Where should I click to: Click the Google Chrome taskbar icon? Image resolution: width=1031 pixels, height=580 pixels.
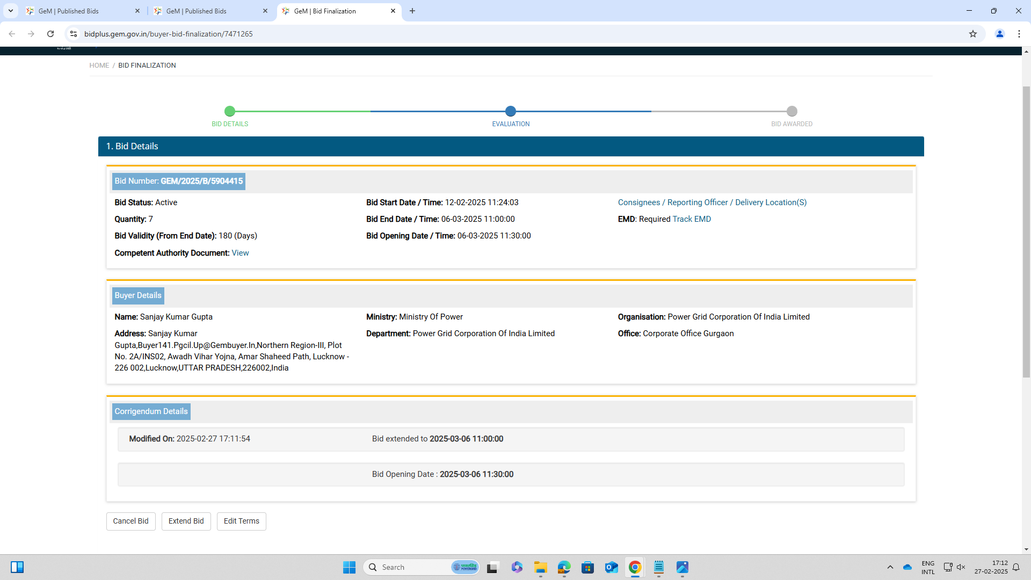coord(635,568)
